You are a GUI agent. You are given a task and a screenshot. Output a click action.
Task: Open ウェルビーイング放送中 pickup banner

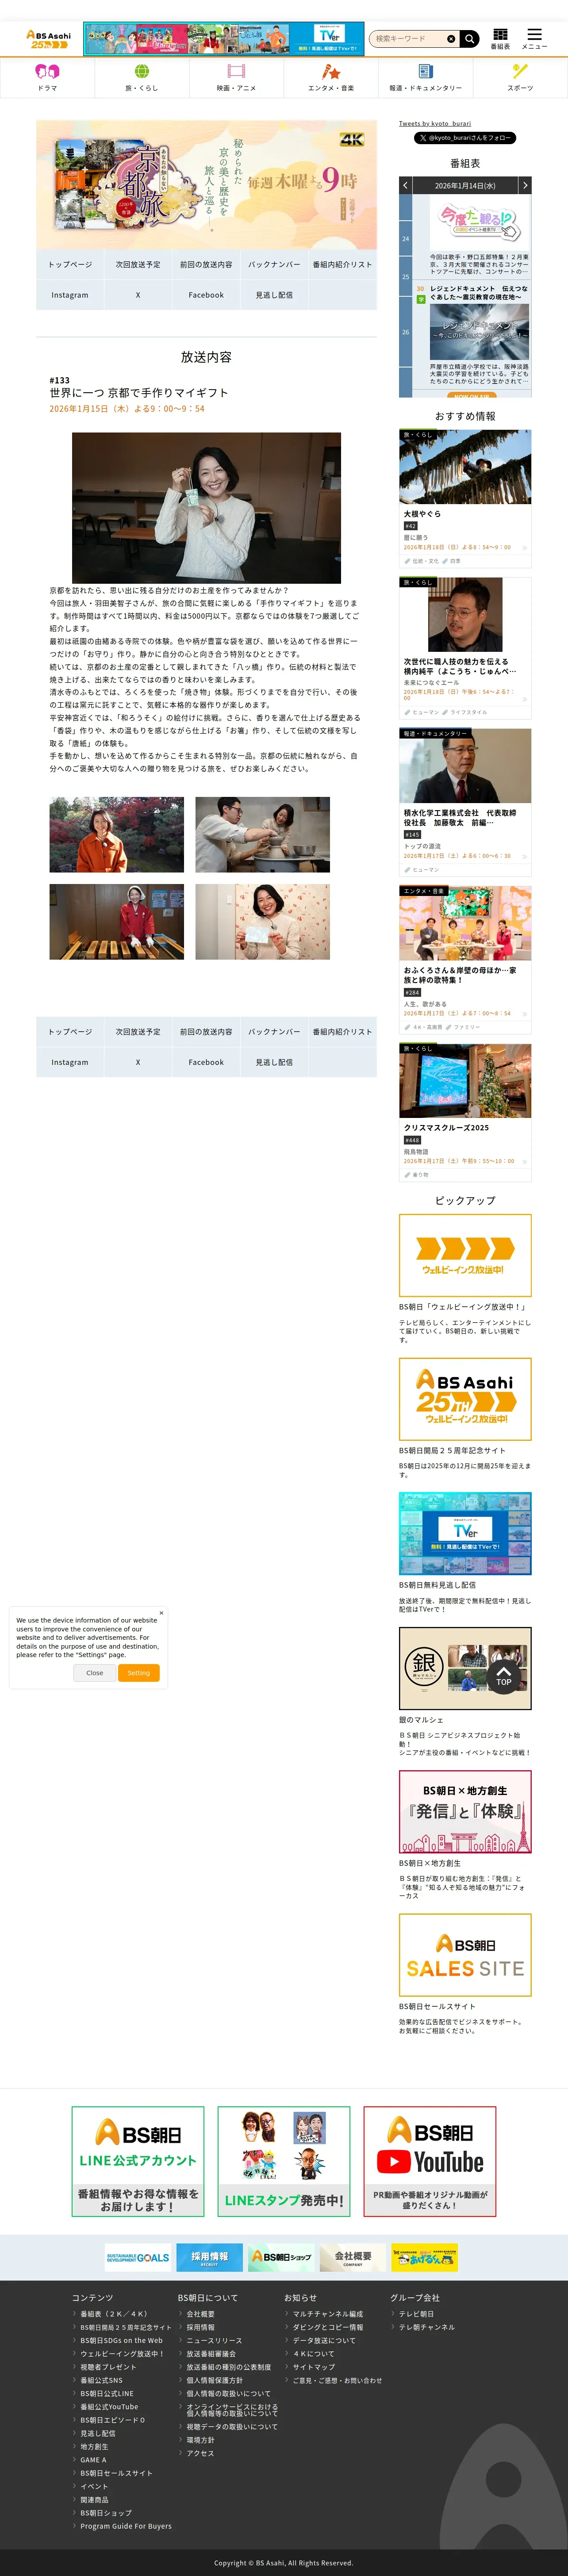point(465,1255)
